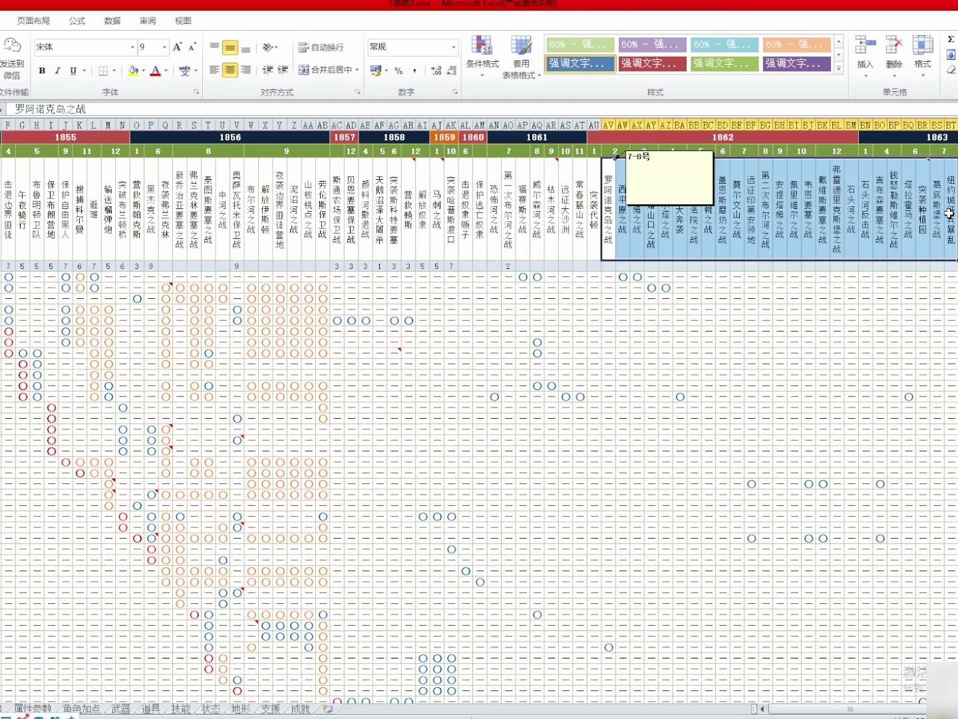Apply percent style

(x=399, y=71)
